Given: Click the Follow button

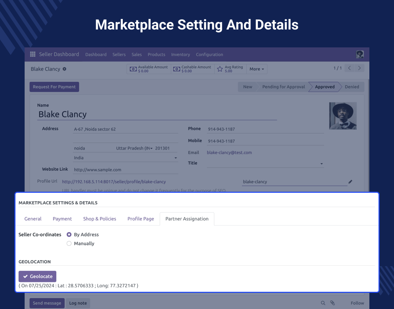Looking at the screenshot, I should [357, 303].
